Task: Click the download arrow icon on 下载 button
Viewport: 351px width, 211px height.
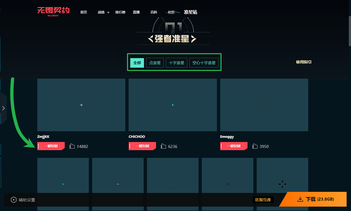Action: pyautogui.click(x=299, y=199)
